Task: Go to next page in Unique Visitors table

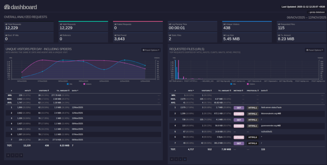Action: point(17,155)
